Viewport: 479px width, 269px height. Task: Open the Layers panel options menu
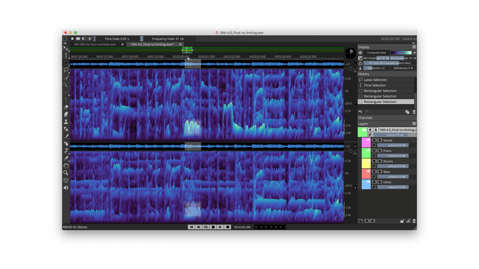414,124
